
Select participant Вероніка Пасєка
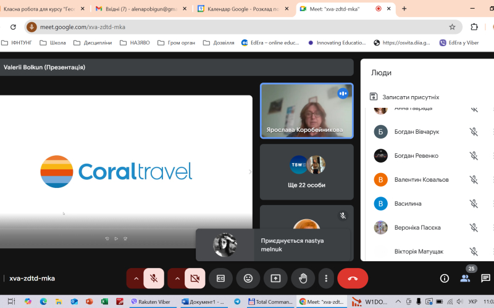[x=417, y=227]
